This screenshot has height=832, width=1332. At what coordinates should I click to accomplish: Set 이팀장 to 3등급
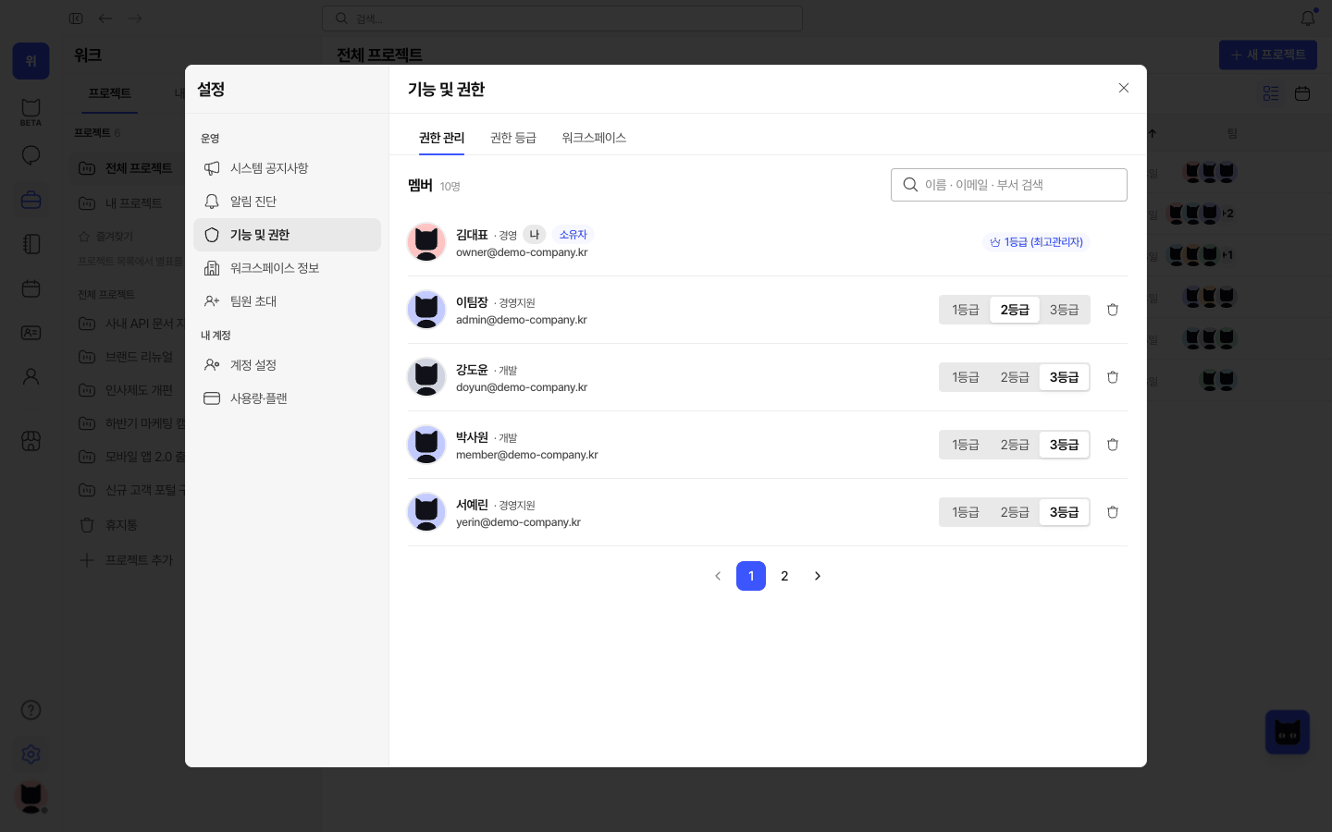1064,310
